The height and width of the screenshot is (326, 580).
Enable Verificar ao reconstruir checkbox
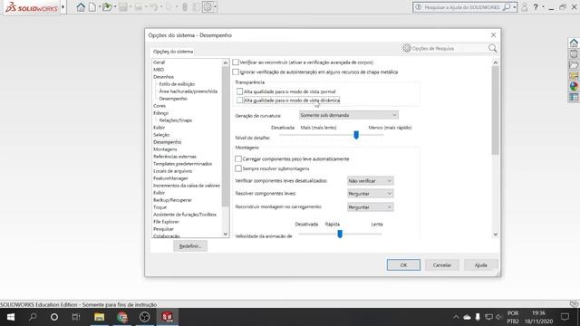click(236, 62)
